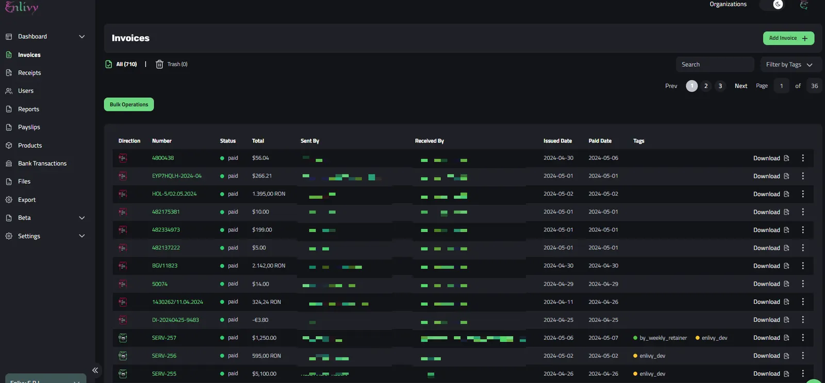Viewport: 825px width, 383px height.
Task: Open invoice SERV-257
Action: pos(164,338)
